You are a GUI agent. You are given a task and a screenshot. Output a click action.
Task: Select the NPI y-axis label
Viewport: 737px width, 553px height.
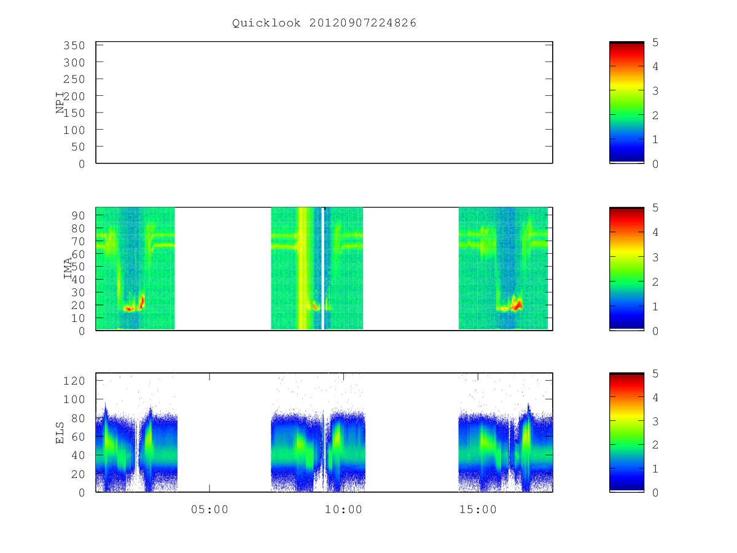point(61,103)
